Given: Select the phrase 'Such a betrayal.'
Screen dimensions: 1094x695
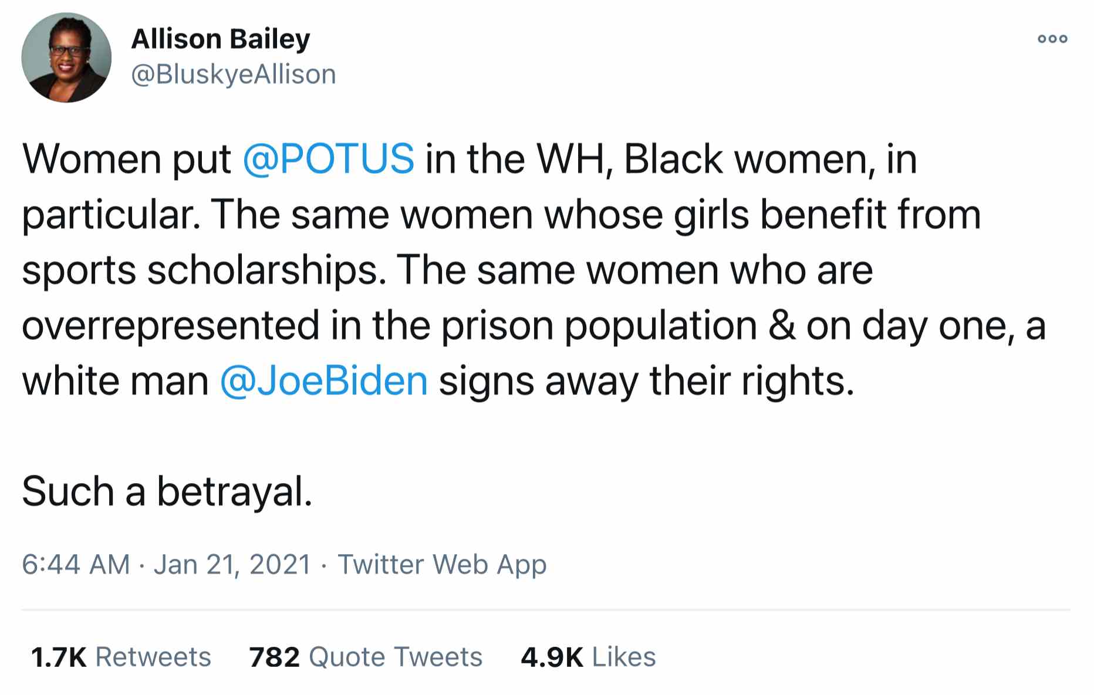Looking at the screenshot, I should [168, 488].
